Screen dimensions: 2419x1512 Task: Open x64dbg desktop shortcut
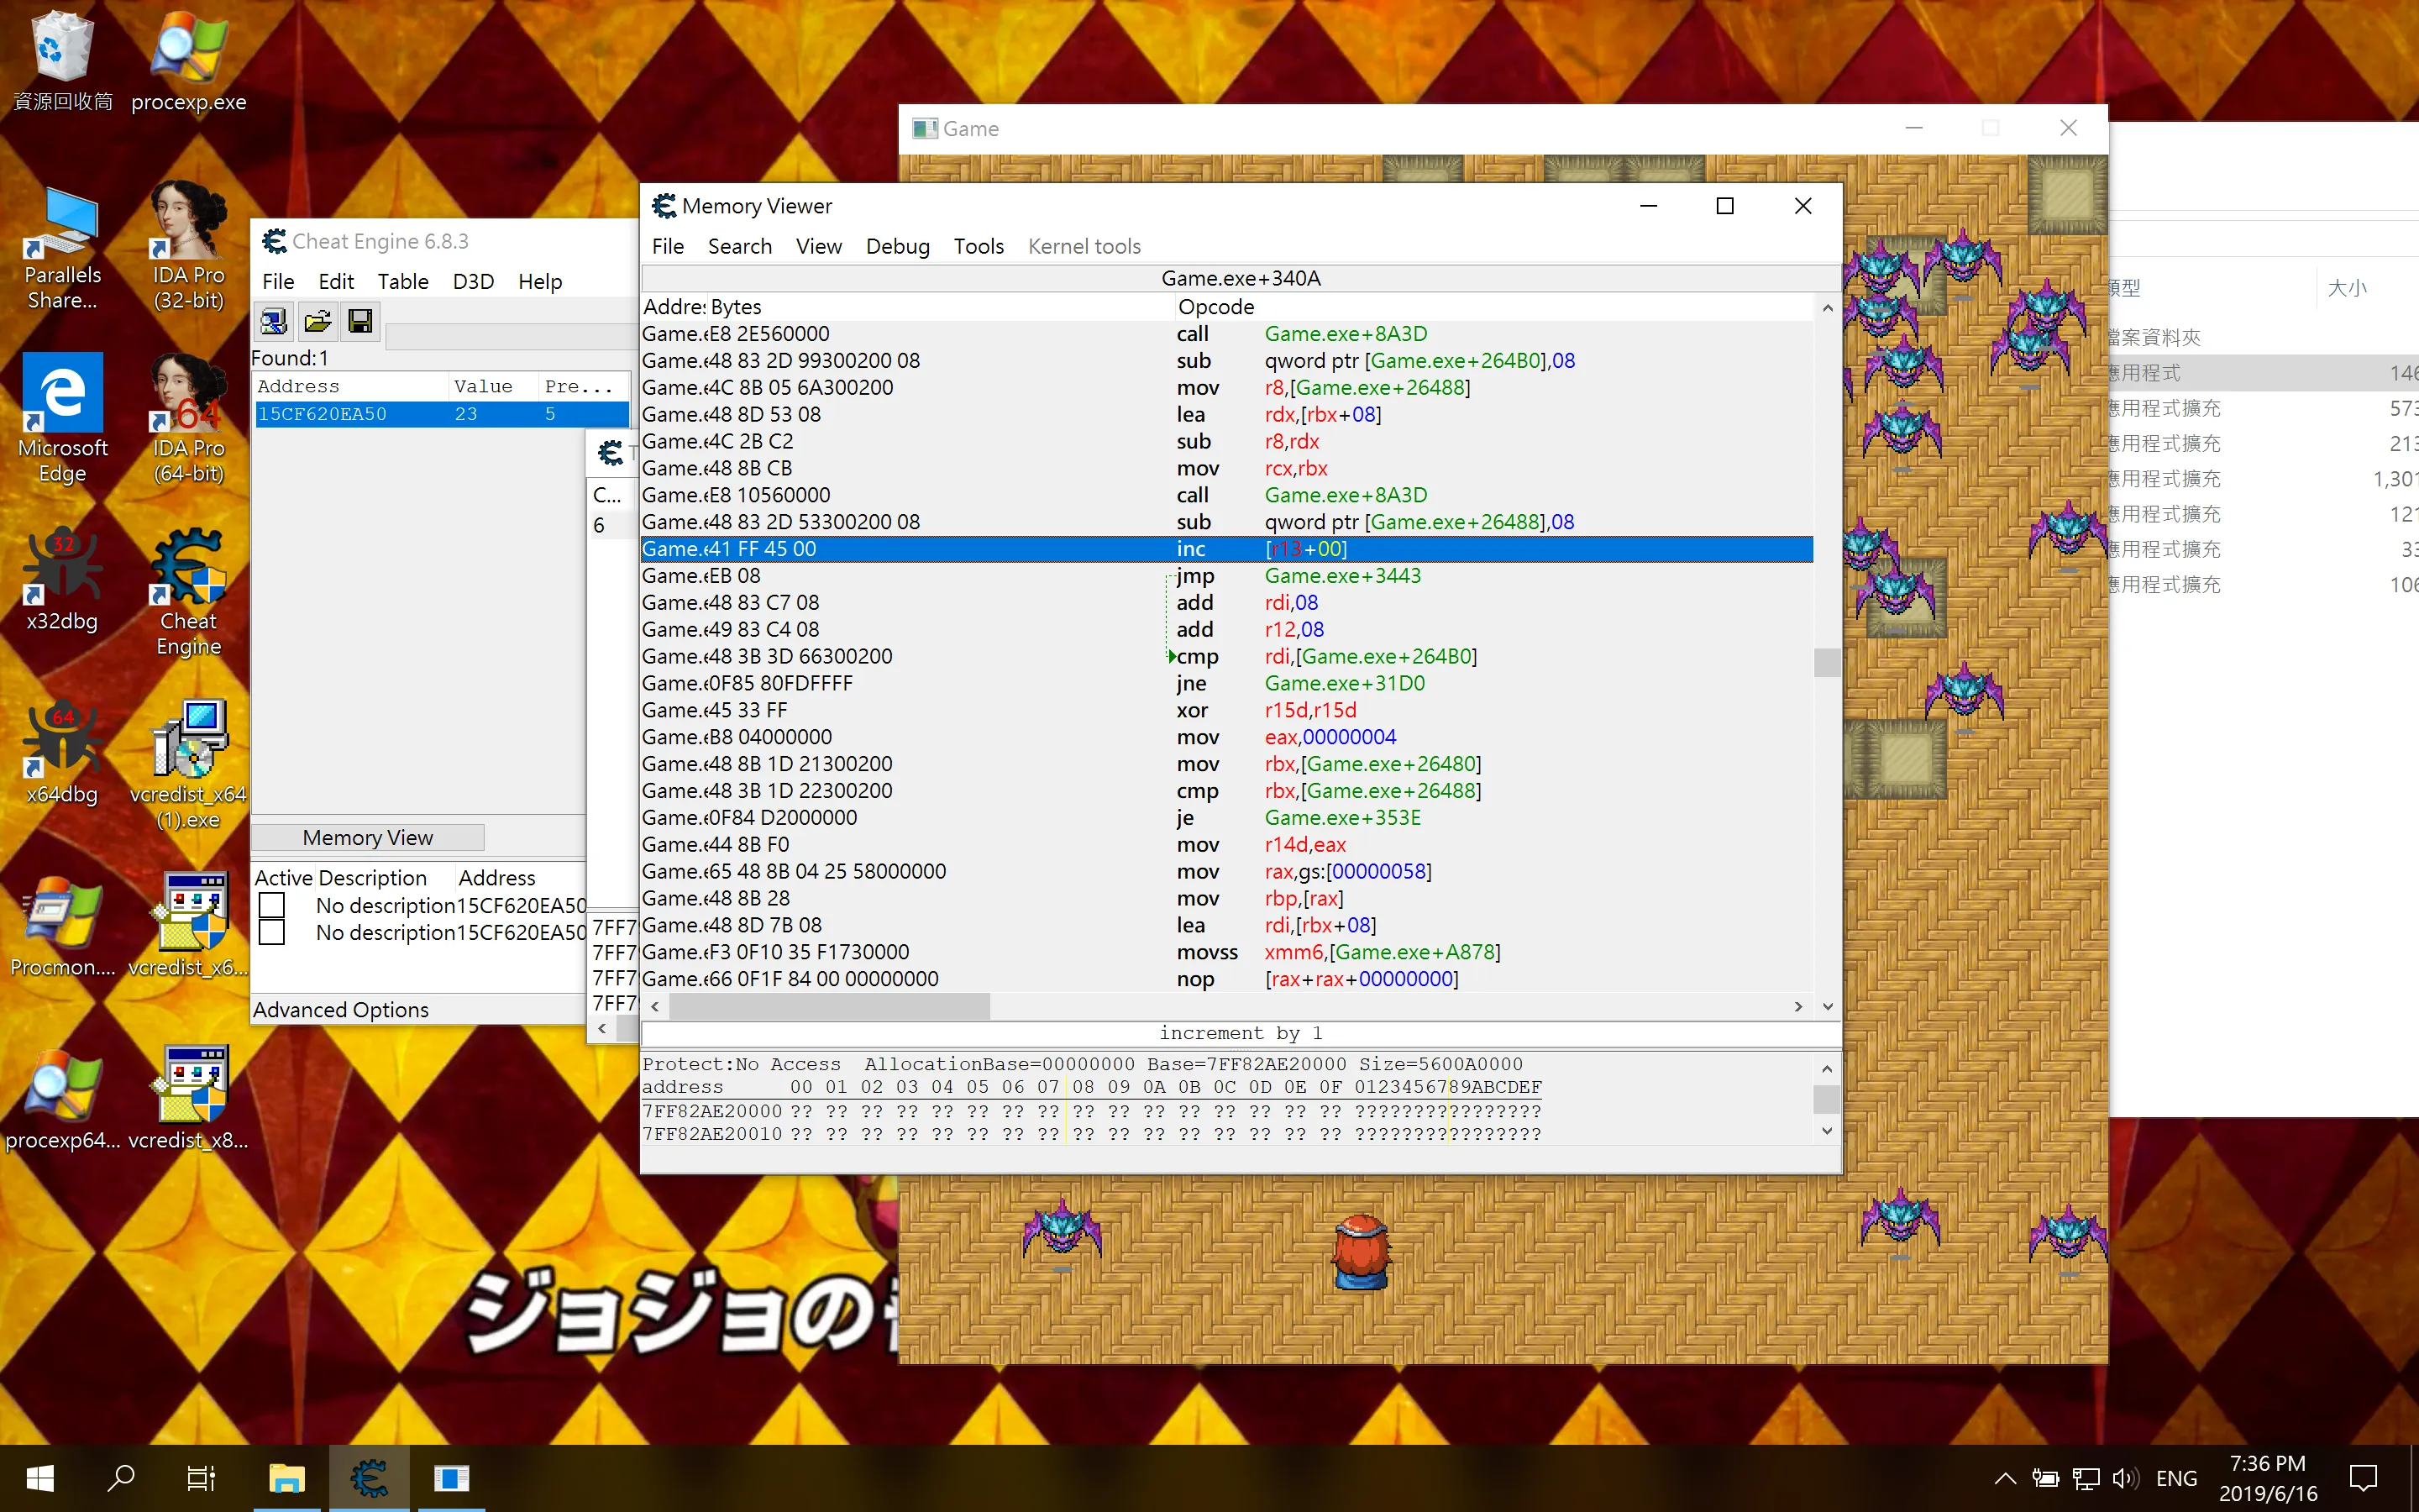62,752
